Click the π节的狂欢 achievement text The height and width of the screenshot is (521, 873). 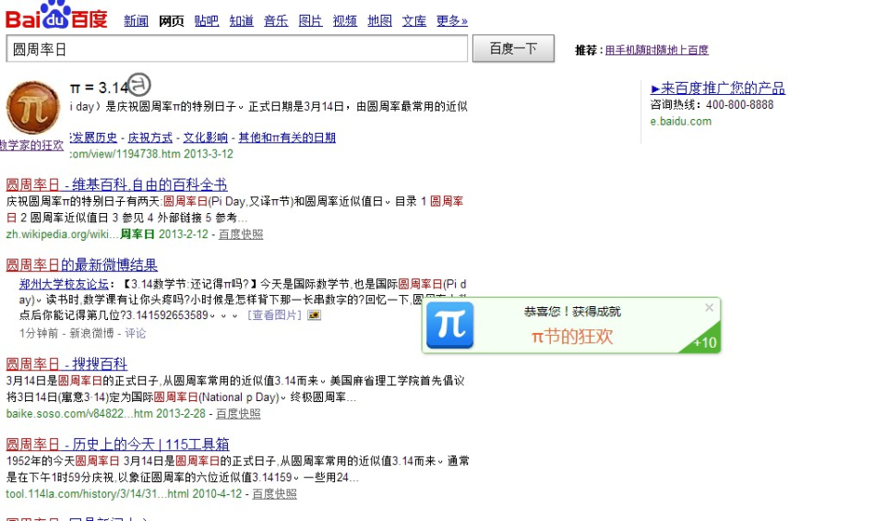tap(572, 337)
